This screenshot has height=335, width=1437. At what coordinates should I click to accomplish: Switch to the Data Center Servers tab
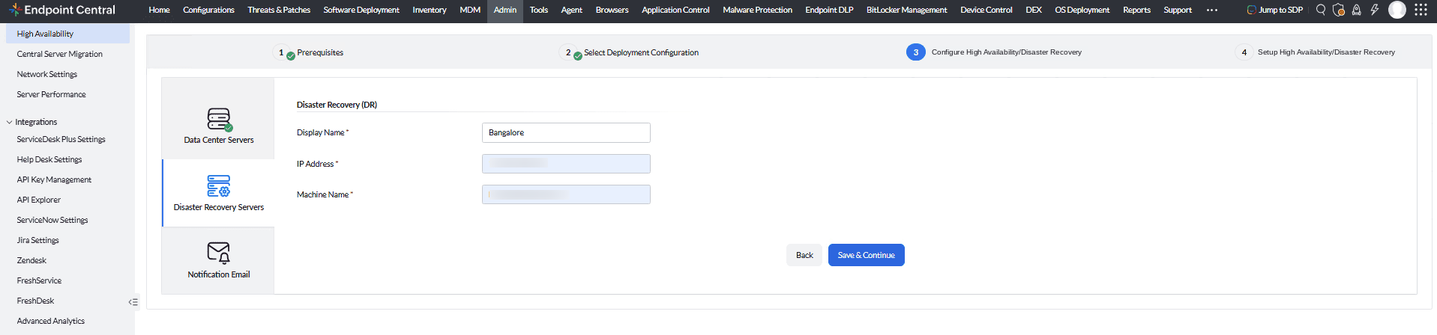click(x=218, y=119)
